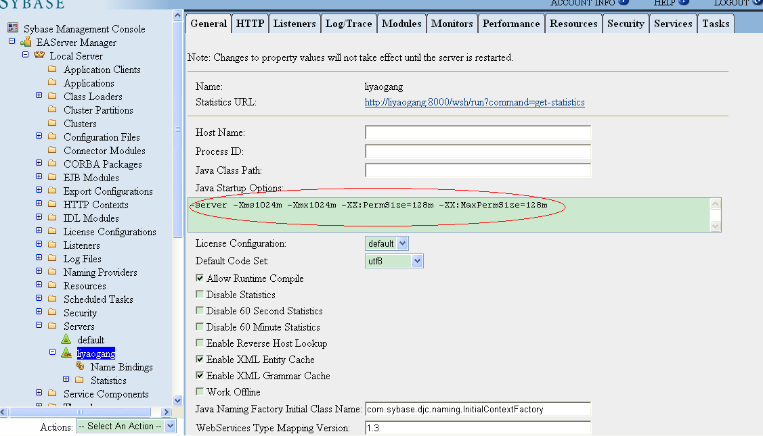763x436 pixels.
Task: Collapse the EAServer Manager tree node
Action: click(x=12, y=41)
